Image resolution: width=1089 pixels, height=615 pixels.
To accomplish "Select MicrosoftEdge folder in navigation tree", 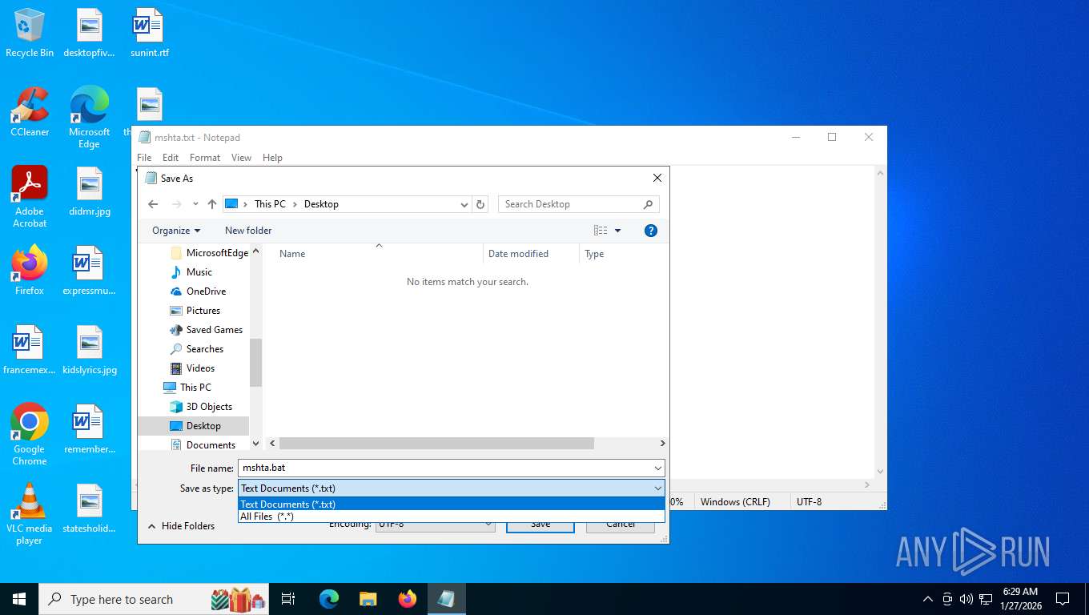I will pyautogui.click(x=209, y=253).
